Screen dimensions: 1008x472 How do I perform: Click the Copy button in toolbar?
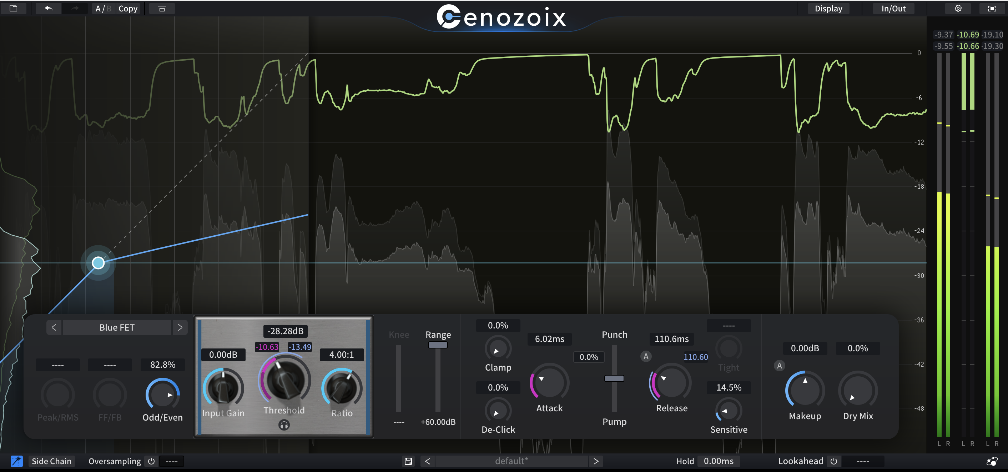(127, 8)
